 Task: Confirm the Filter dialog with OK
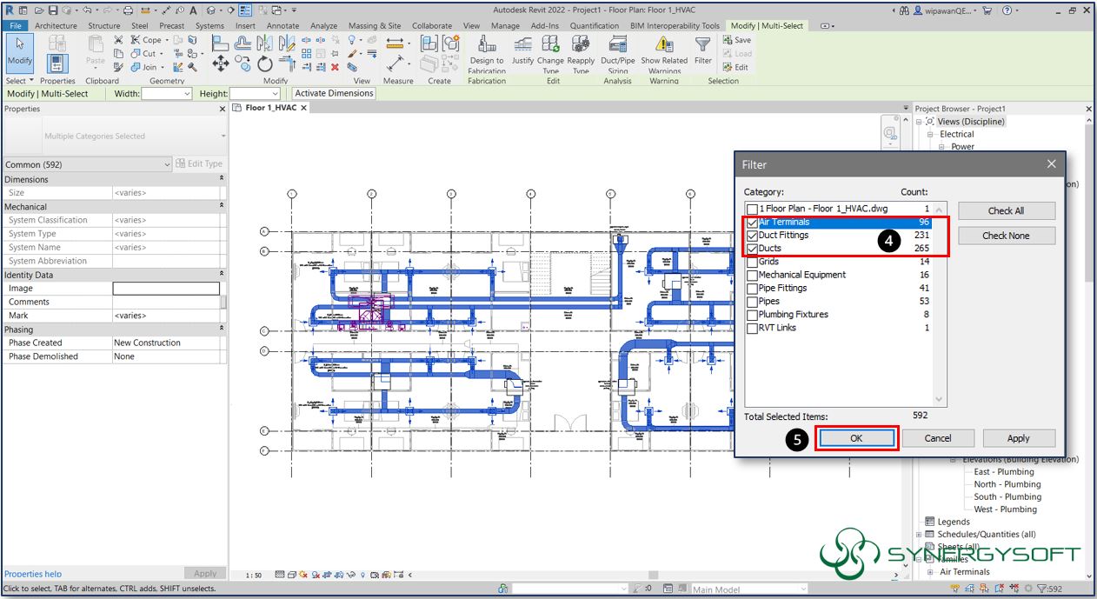[856, 437]
